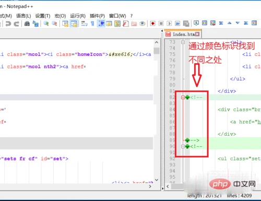This screenshot has height=201, width=261.
Task: Toggle the indent guide icon
Action: pos(101,23)
